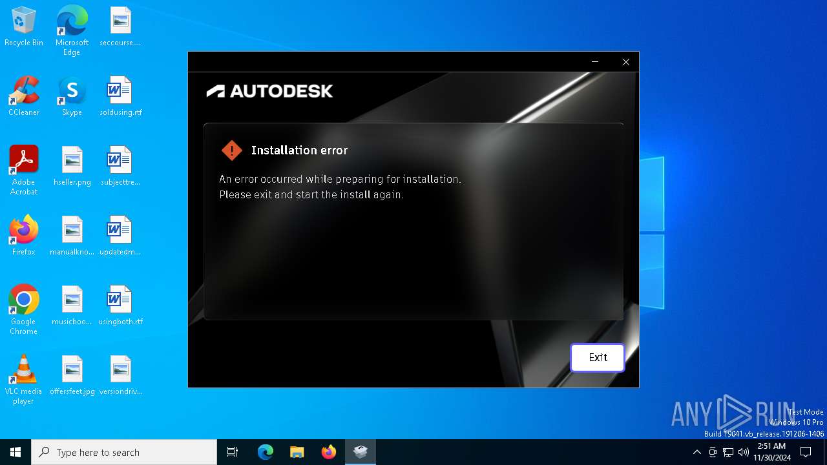Image resolution: width=827 pixels, height=465 pixels.
Task: Open File Explorer from the taskbar
Action: pyautogui.click(x=297, y=452)
